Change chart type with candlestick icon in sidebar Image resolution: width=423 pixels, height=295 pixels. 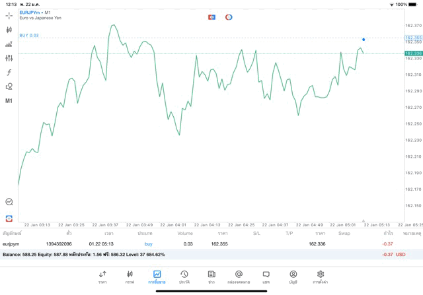[x=9, y=30]
